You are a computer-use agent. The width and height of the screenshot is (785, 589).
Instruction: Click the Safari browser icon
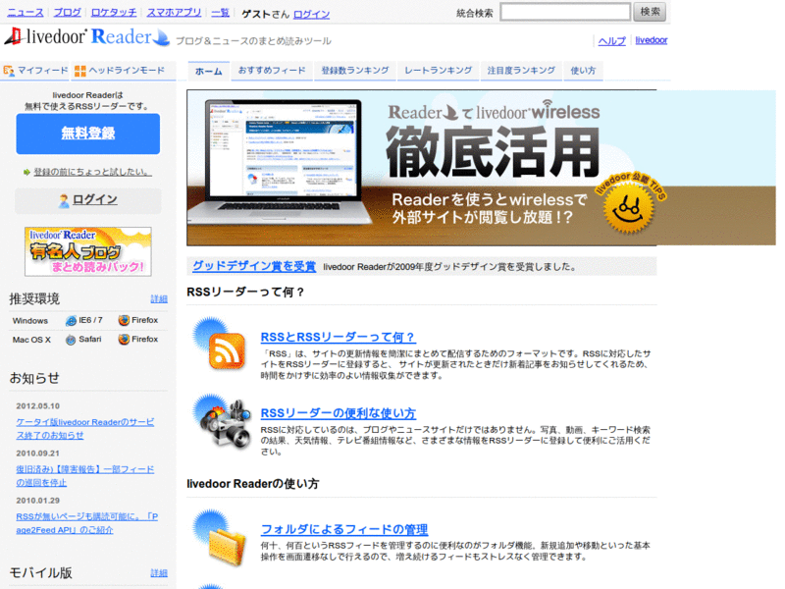coord(71,340)
